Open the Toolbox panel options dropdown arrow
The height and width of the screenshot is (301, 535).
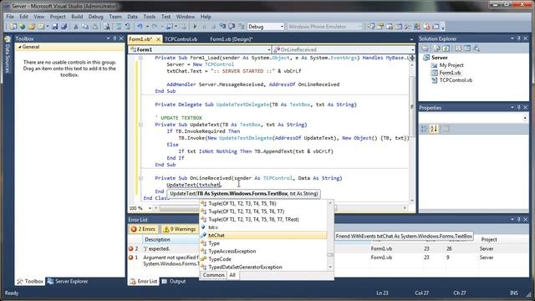[x=108, y=38]
